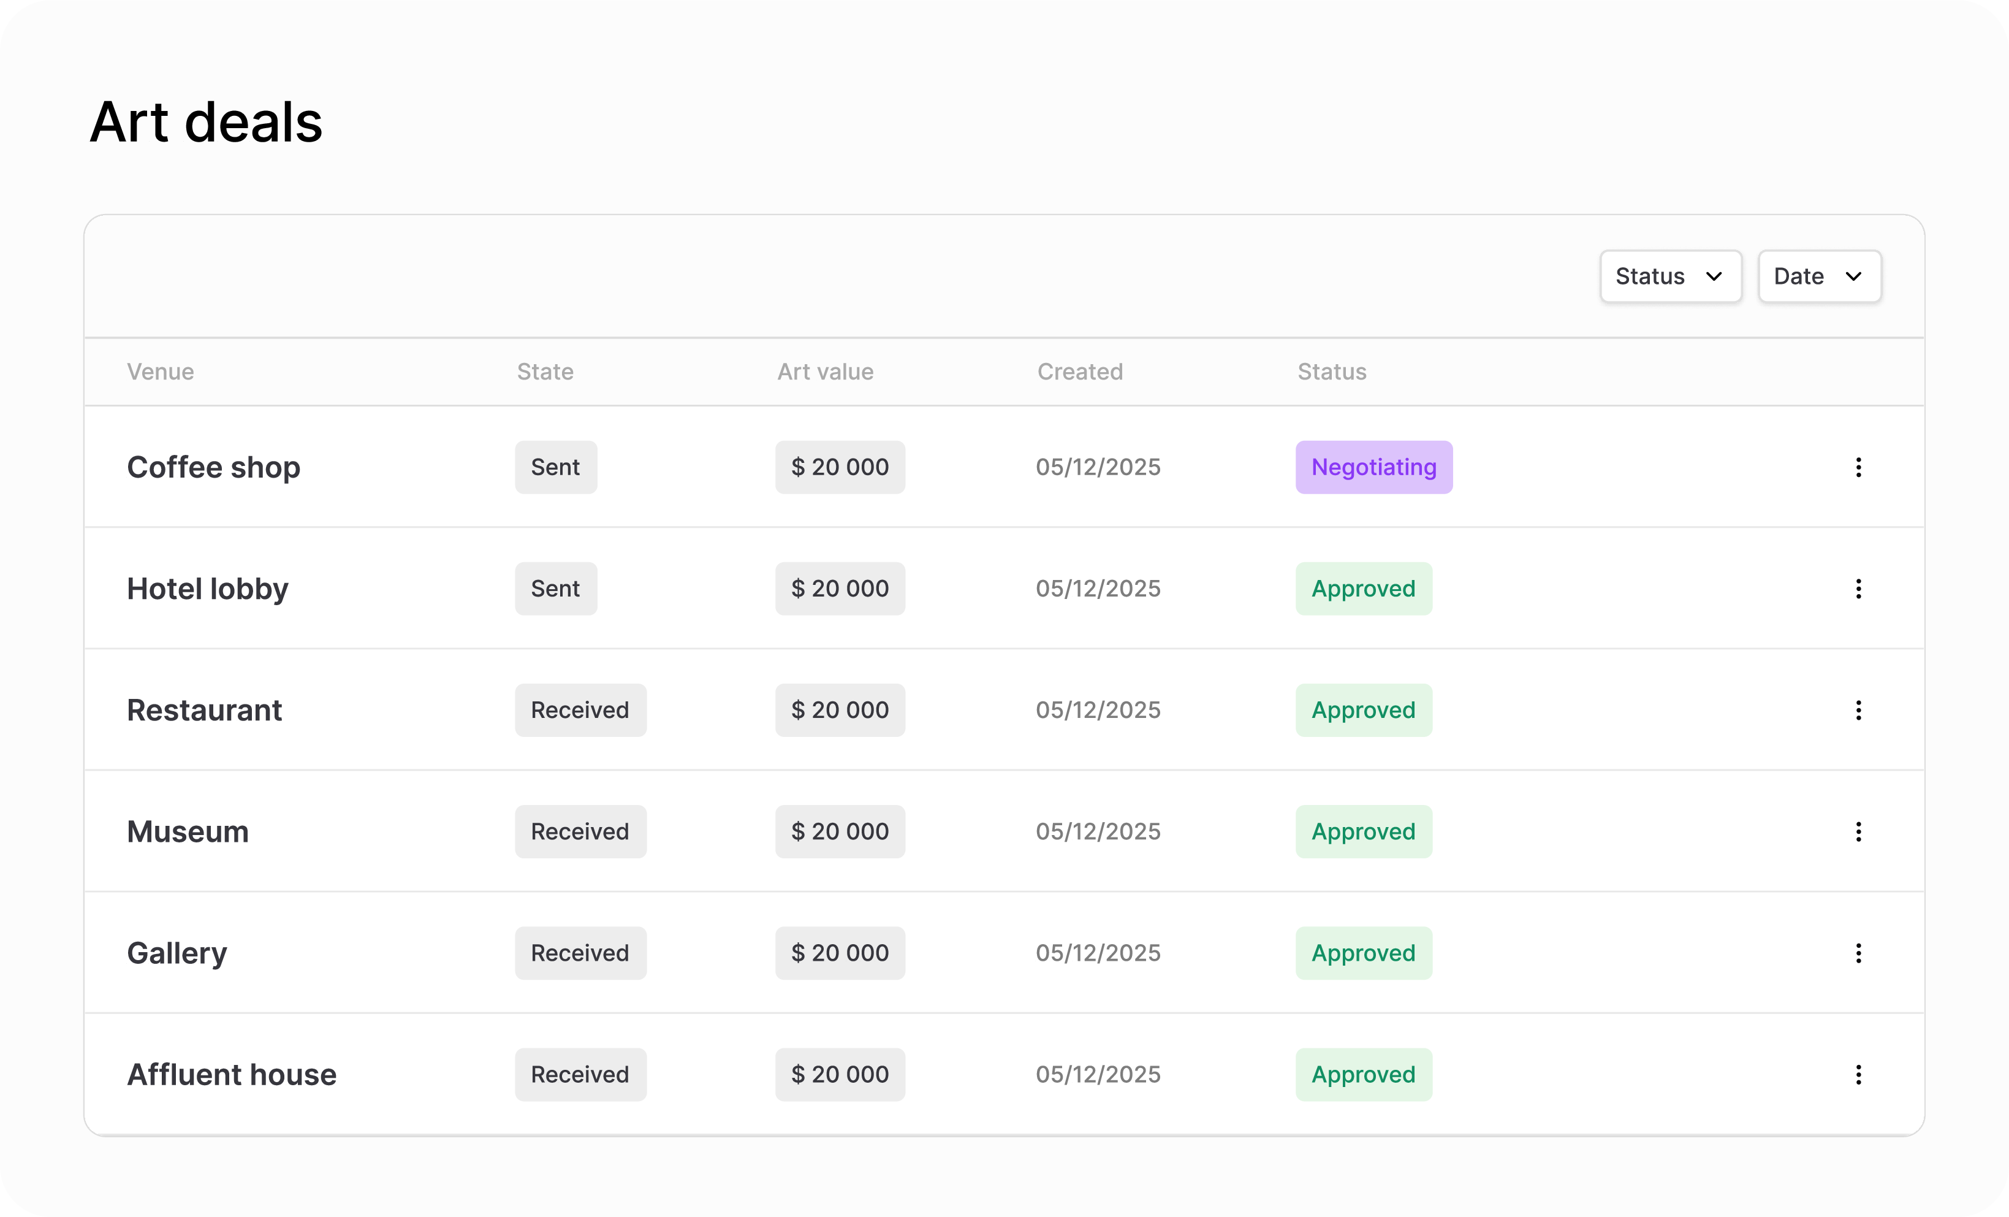
Task: Click the Art value column header
Action: click(824, 372)
